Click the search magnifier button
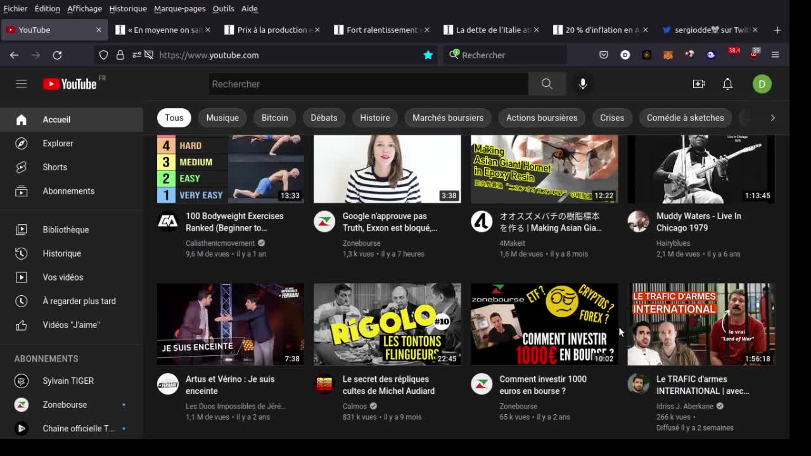The image size is (811, 456). (547, 84)
